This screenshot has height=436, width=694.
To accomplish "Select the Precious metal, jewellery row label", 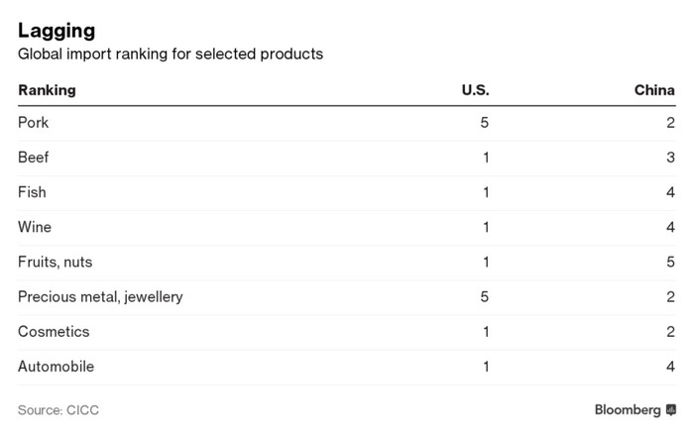I will 100,296.
